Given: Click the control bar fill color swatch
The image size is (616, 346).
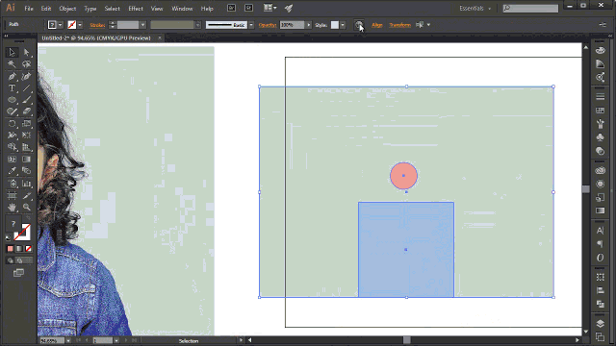Looking at the screenshot, I should (52, 25).
